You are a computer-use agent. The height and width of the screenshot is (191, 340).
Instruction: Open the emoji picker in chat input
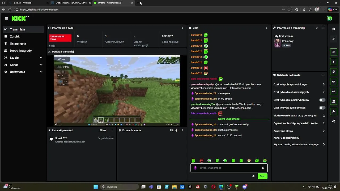pos(263,168)
